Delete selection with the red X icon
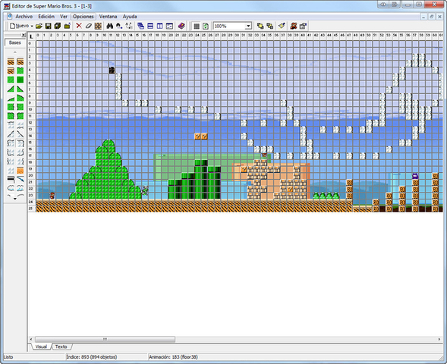Screen dimensions: 447x364 pos(79,26)
